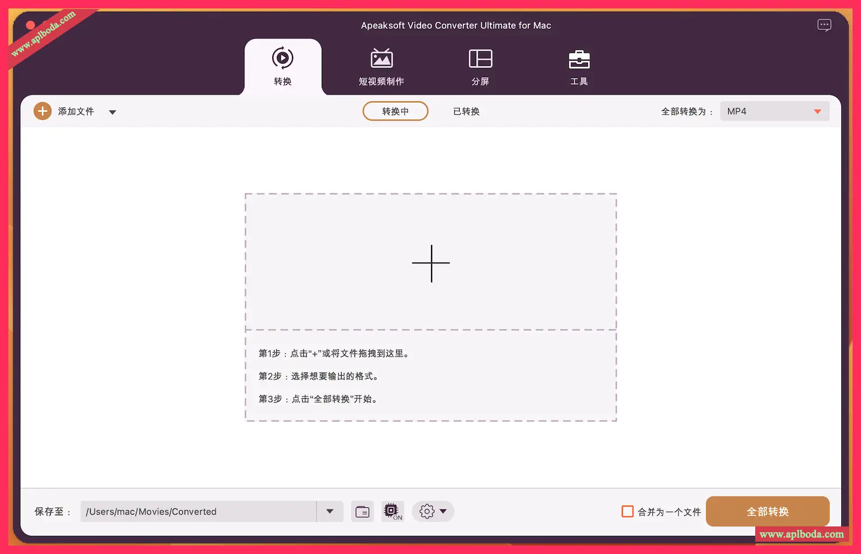Click the 全部转换 convert all button
861x554 pixels.
pyautogui.click(x=768, y=512)
